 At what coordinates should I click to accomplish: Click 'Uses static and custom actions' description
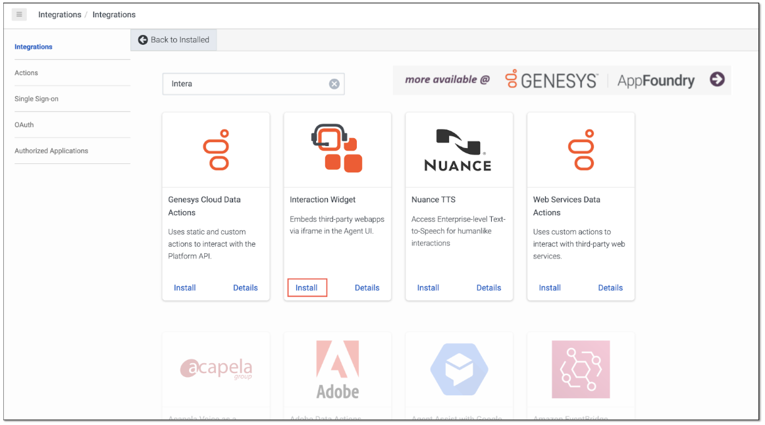coord(212,243)
